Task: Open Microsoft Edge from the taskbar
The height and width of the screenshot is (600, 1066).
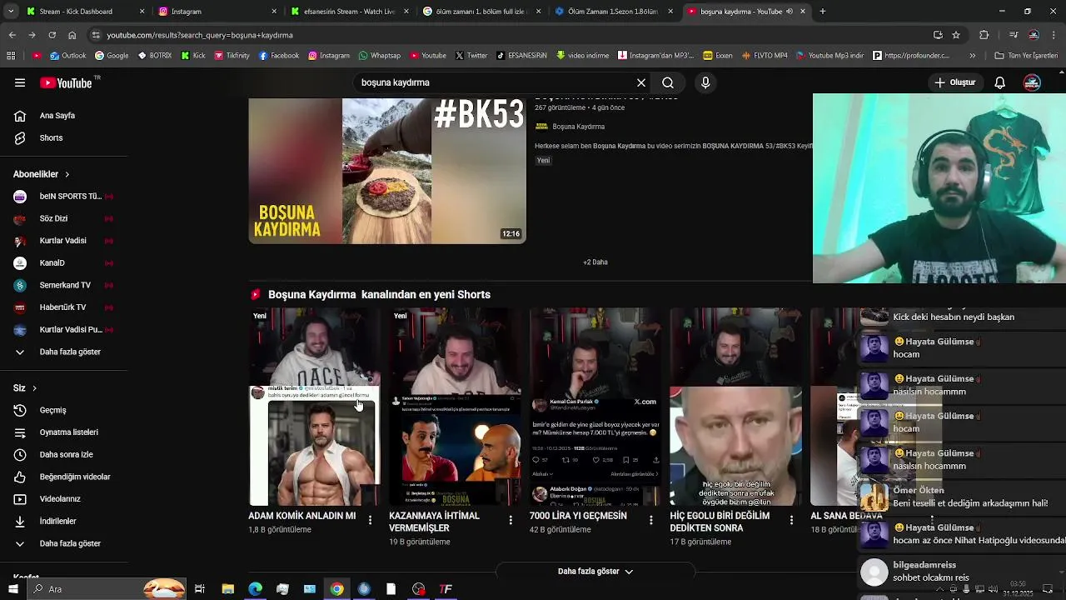Action: click(255, 589)
